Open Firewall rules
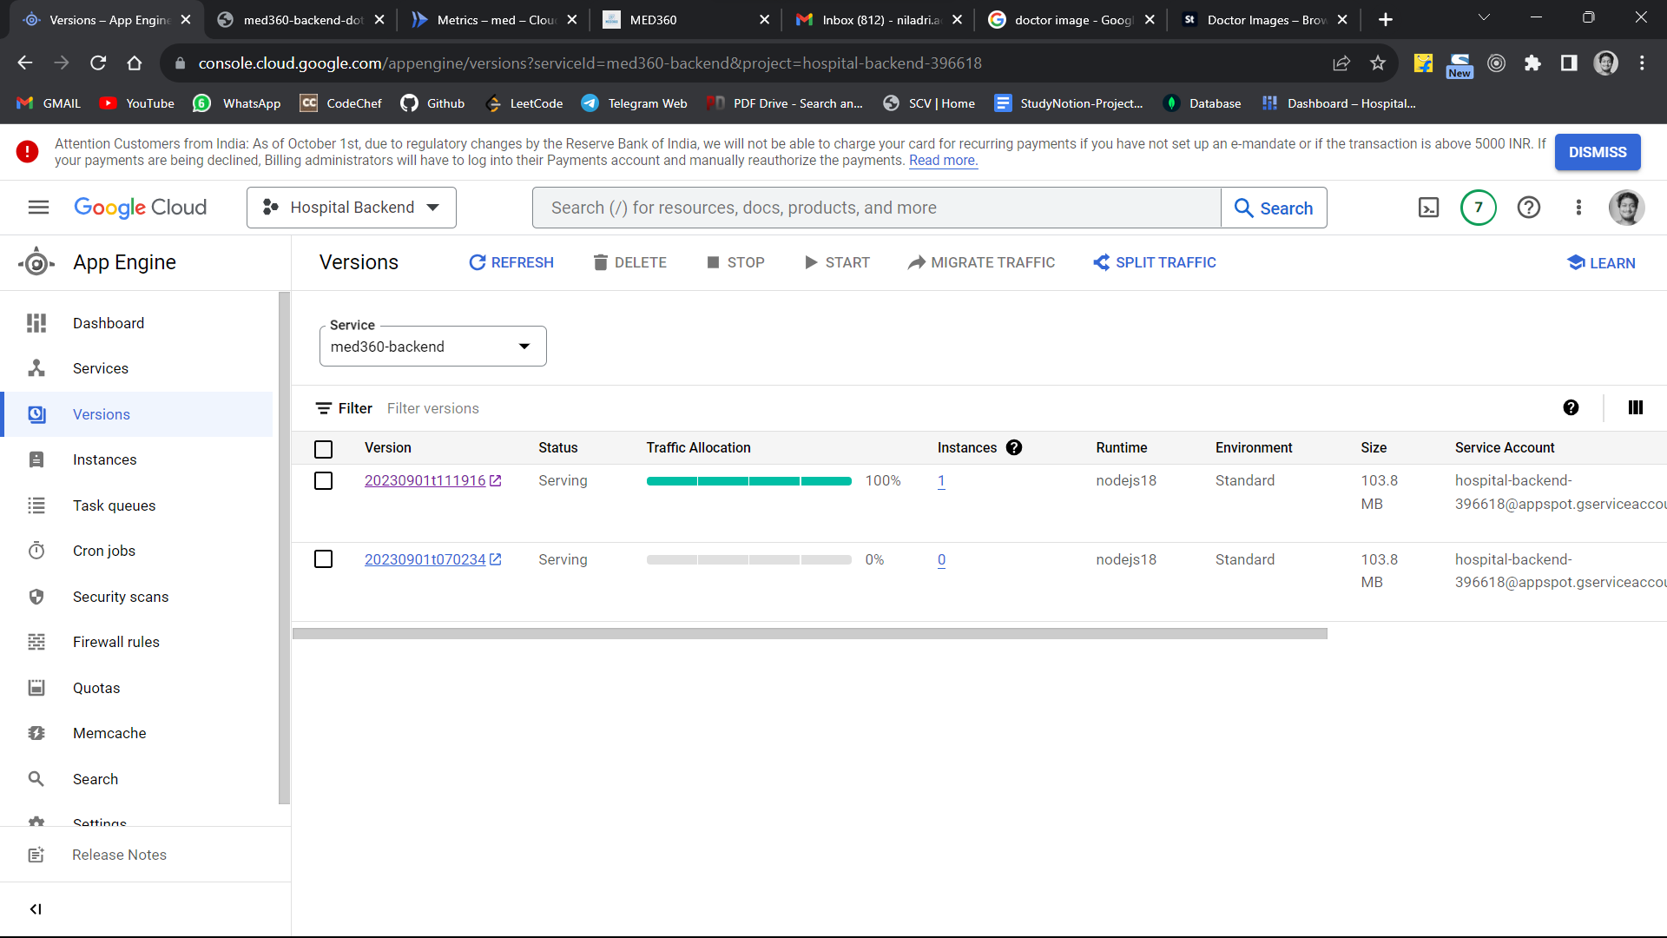 (115, 642)
